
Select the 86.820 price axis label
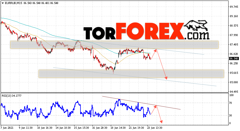[x=234, y=54]
